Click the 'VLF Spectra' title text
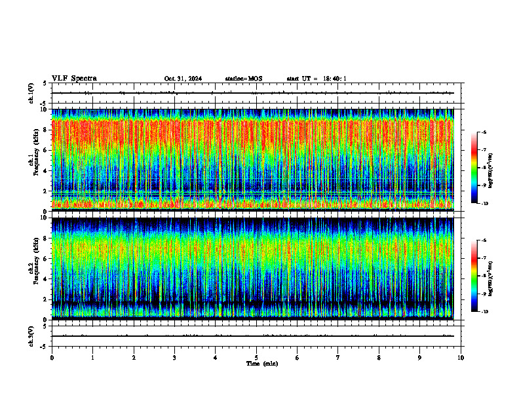Image resolution: width=519 pixels, height=401 pixels. click(x=74, y=79)
